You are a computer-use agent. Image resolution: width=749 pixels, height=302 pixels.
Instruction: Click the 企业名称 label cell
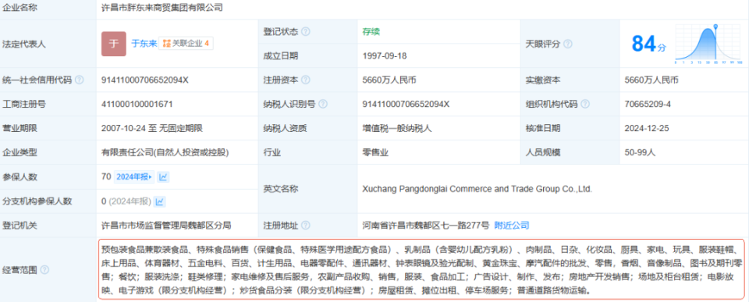coord(48,8)
